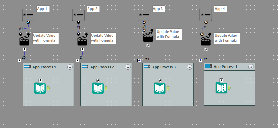Select the App 2 radio button tool
Image resolution: width=278 pixels, height=128 pixels.
point(79,15)
